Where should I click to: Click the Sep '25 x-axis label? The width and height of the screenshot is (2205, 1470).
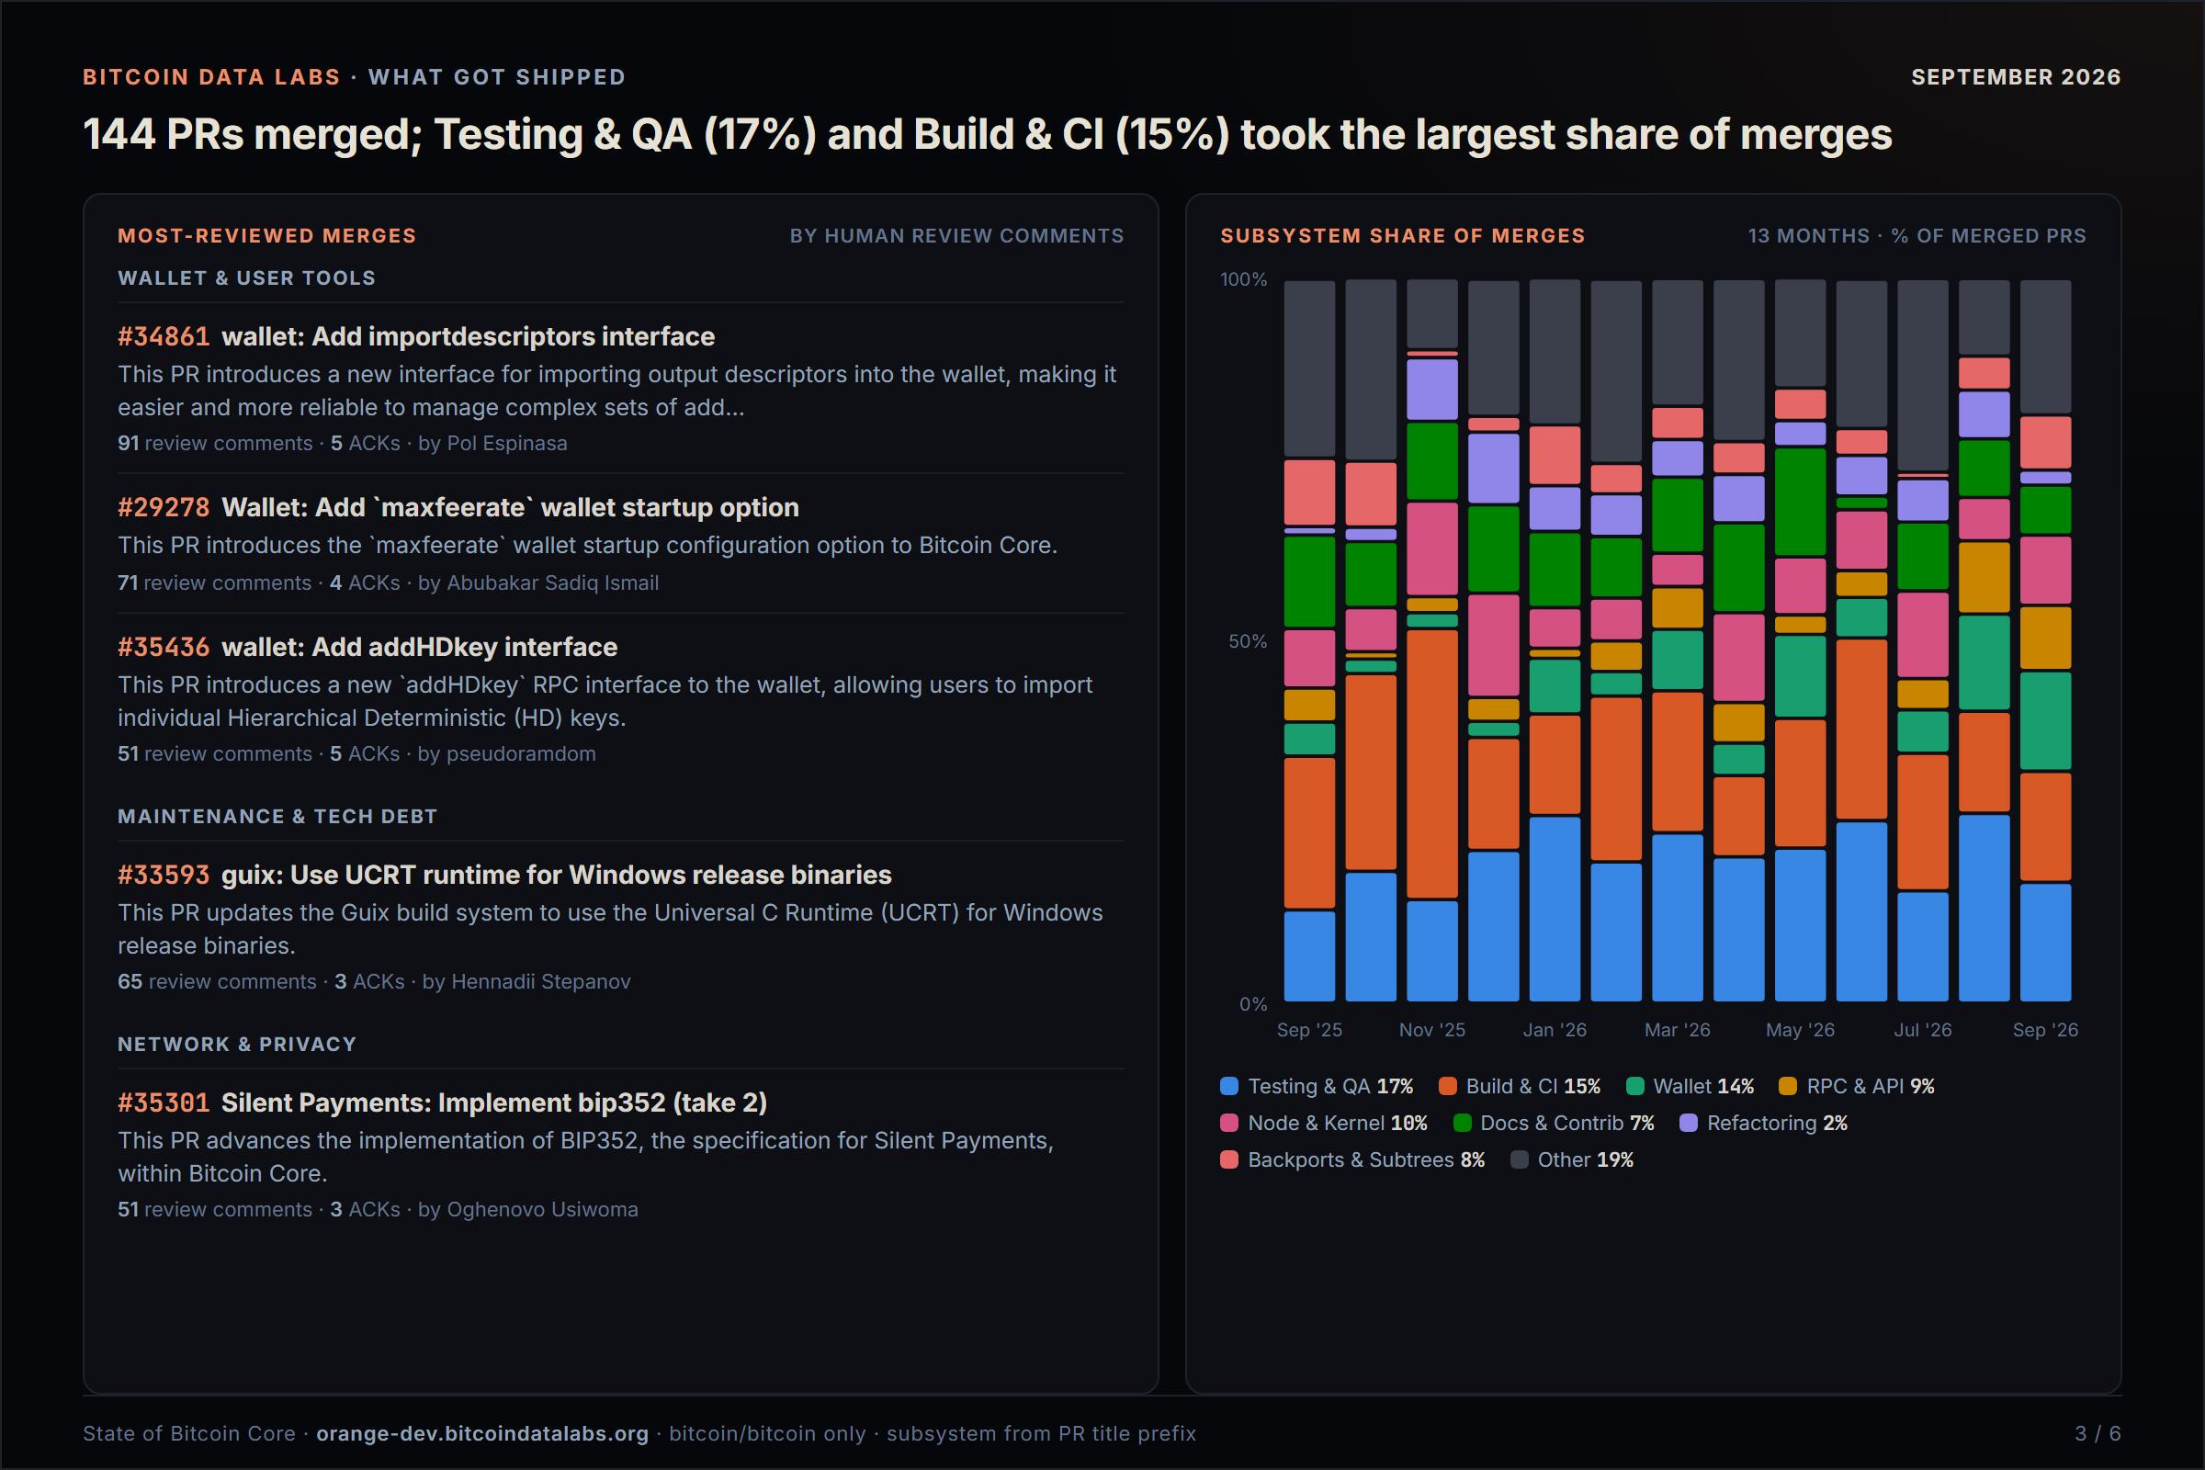[x=1308, y=1029]
